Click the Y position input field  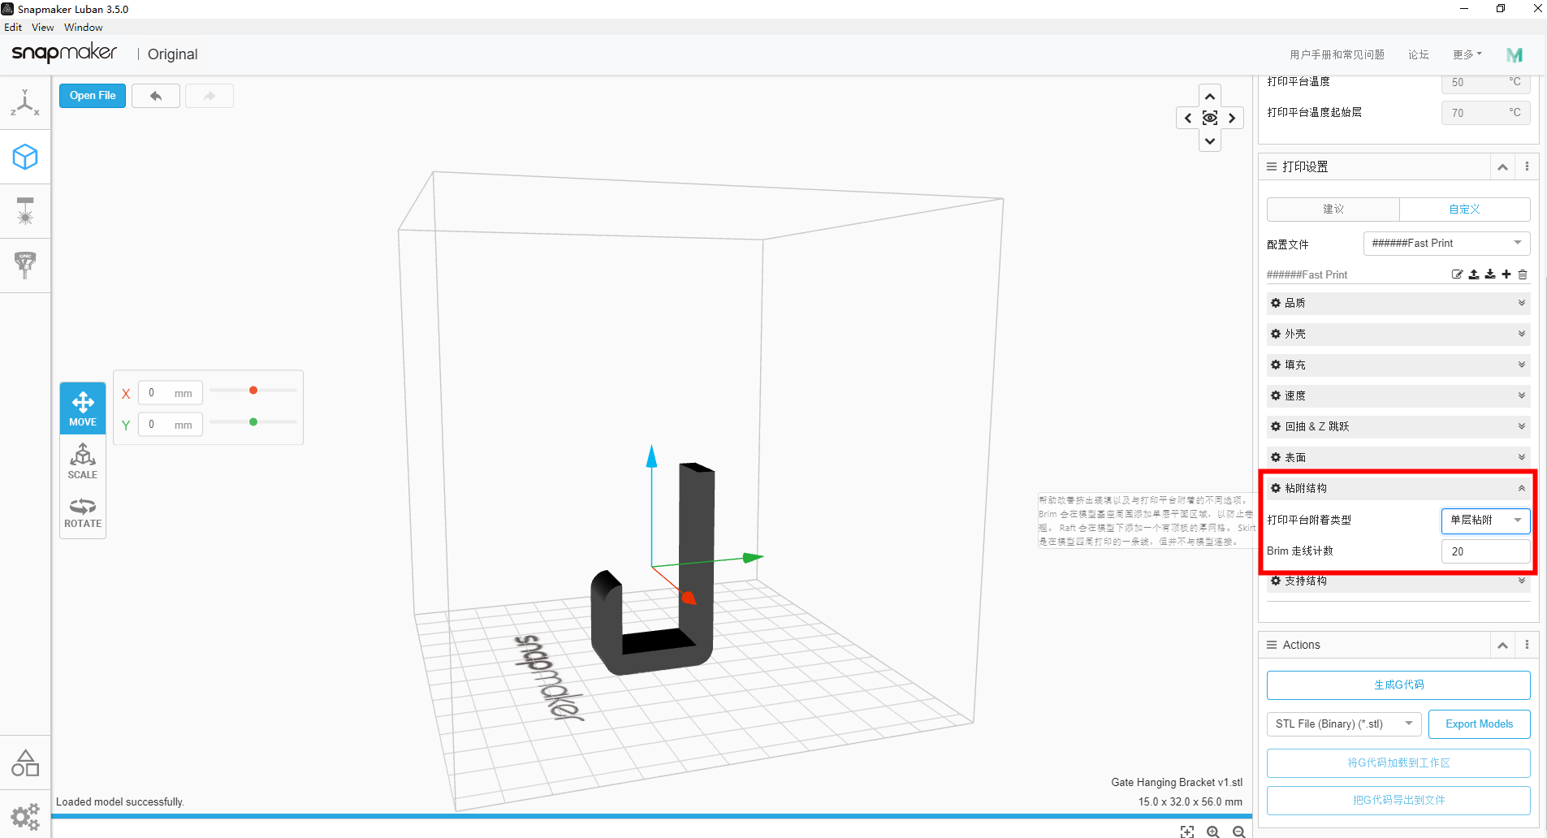point(171,425)
